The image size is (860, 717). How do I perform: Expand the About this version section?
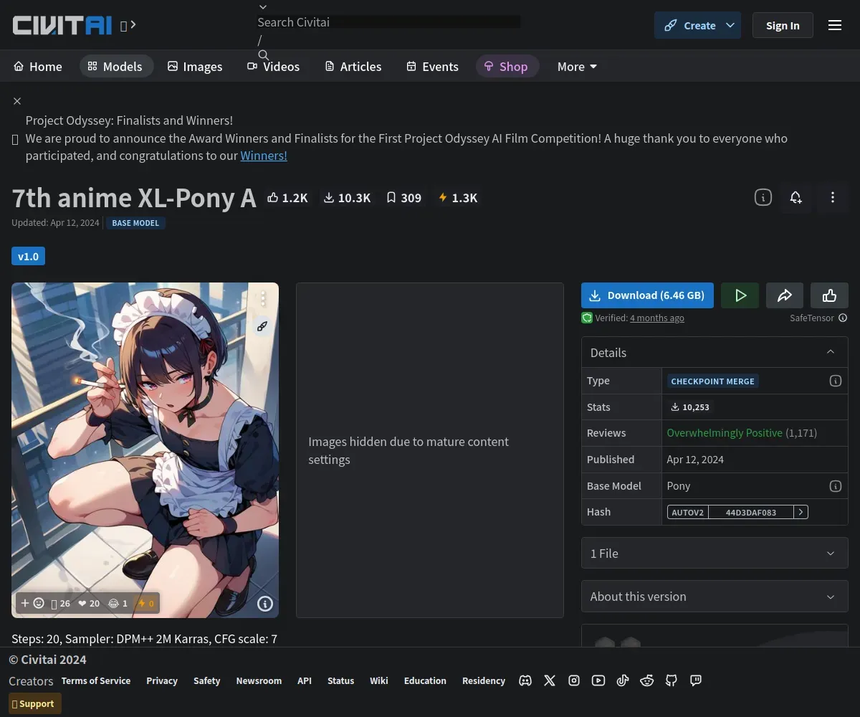click(x=715, y=596)
